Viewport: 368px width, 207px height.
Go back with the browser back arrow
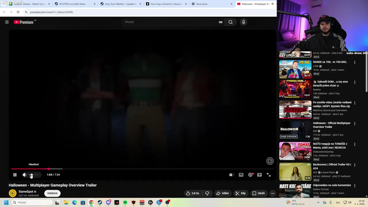point(4,12)
